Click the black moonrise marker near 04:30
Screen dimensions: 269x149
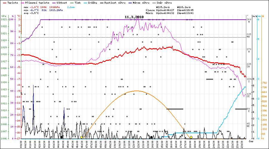pos(62,137)
